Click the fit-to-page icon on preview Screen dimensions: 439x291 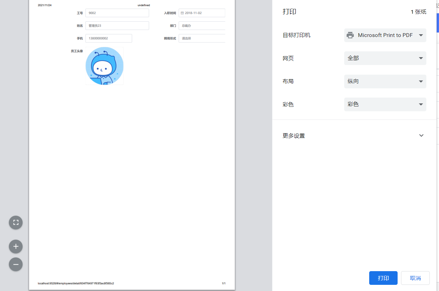tap(15, 222)
